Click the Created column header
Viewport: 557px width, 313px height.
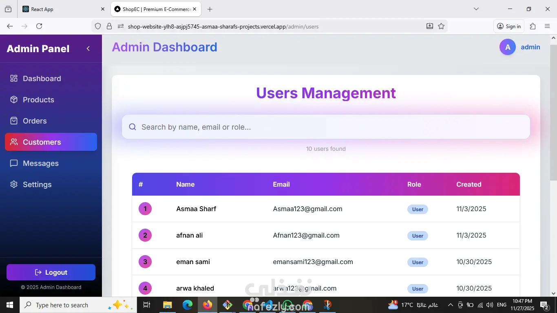469,185
